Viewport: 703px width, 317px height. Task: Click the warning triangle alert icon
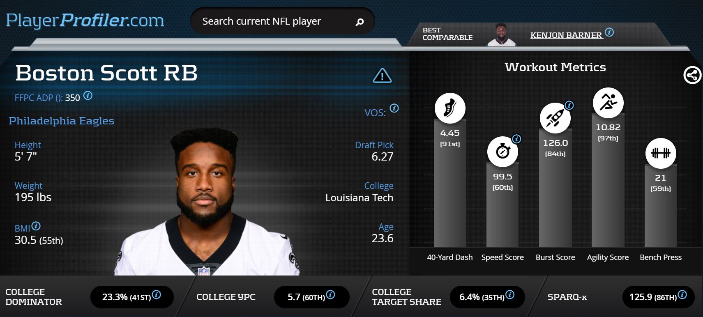pyautogui.click(x=382, y=76)
